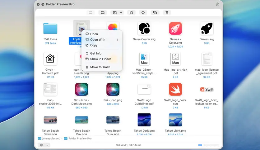Choose Copy from the context menu
260x150 pixels.
point(102,45)
